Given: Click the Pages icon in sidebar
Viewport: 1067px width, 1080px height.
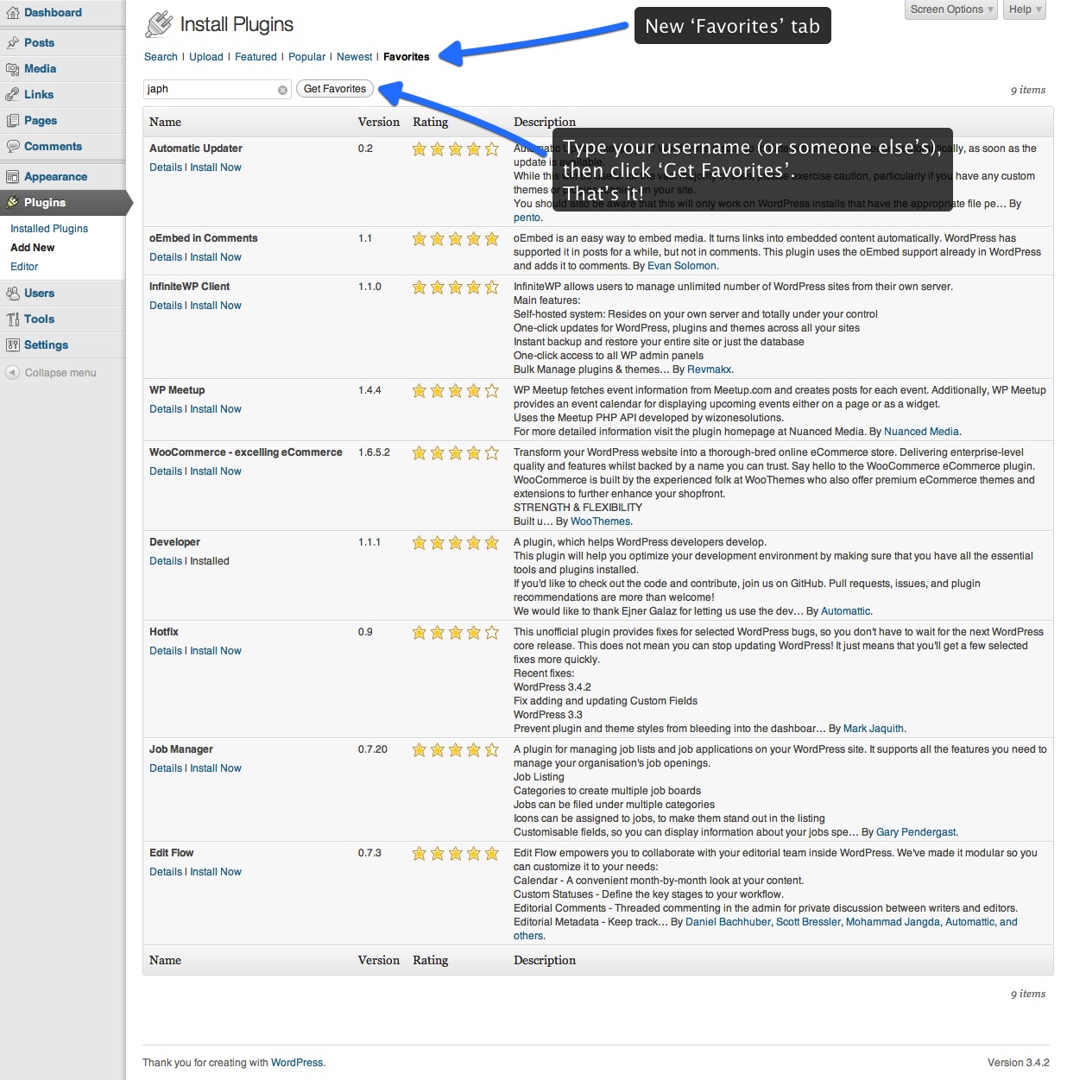Looking at the screenshot, I should tap(12, 120).
